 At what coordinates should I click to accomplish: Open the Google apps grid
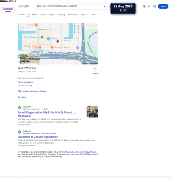[x=154, y=6]
